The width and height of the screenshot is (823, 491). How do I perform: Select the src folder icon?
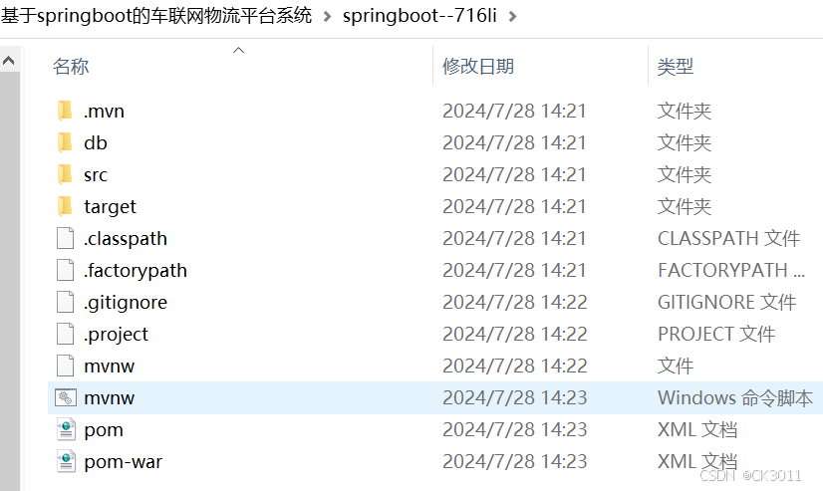[65, 174]
